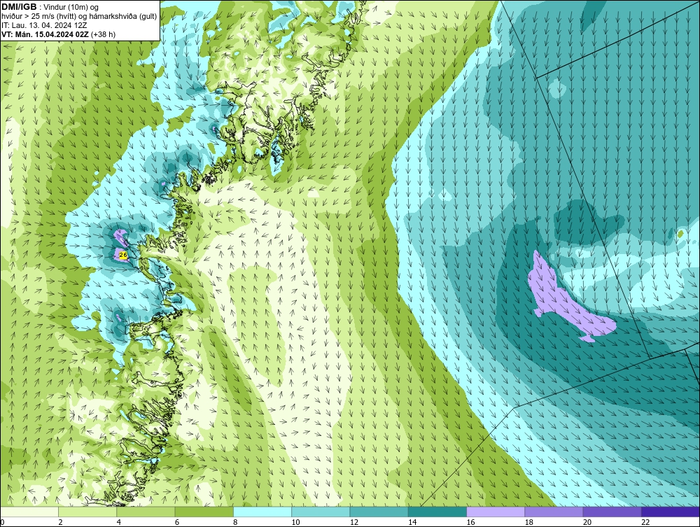Select the 10–12 m/s turquoise swatch

click(321, 512)
